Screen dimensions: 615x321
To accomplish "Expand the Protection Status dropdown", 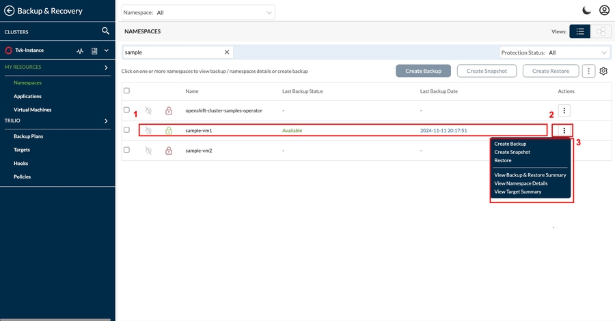I will pos(554,52).
